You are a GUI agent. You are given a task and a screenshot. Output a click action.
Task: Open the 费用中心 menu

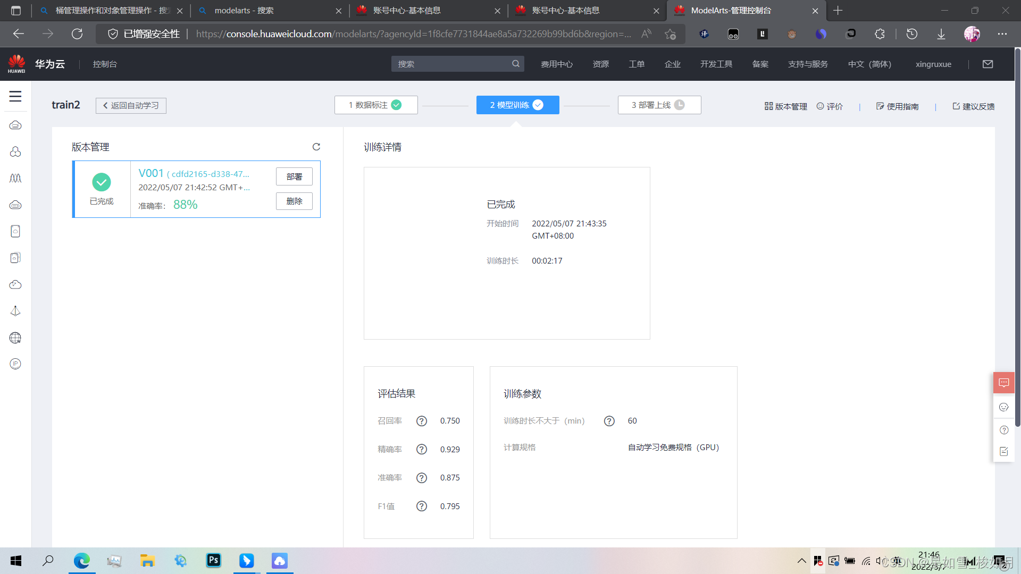click(x=557, y=64)
